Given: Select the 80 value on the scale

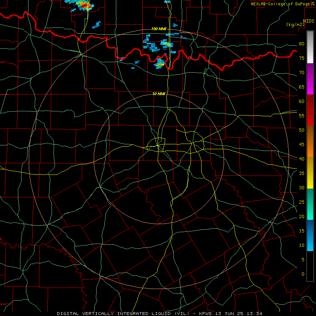Looking at the screenshot, I should point(302,44).
